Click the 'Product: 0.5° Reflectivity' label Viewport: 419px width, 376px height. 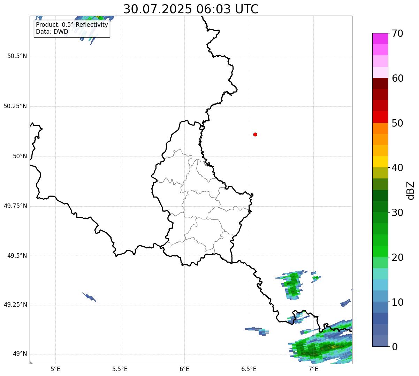[x=72, y=25]
